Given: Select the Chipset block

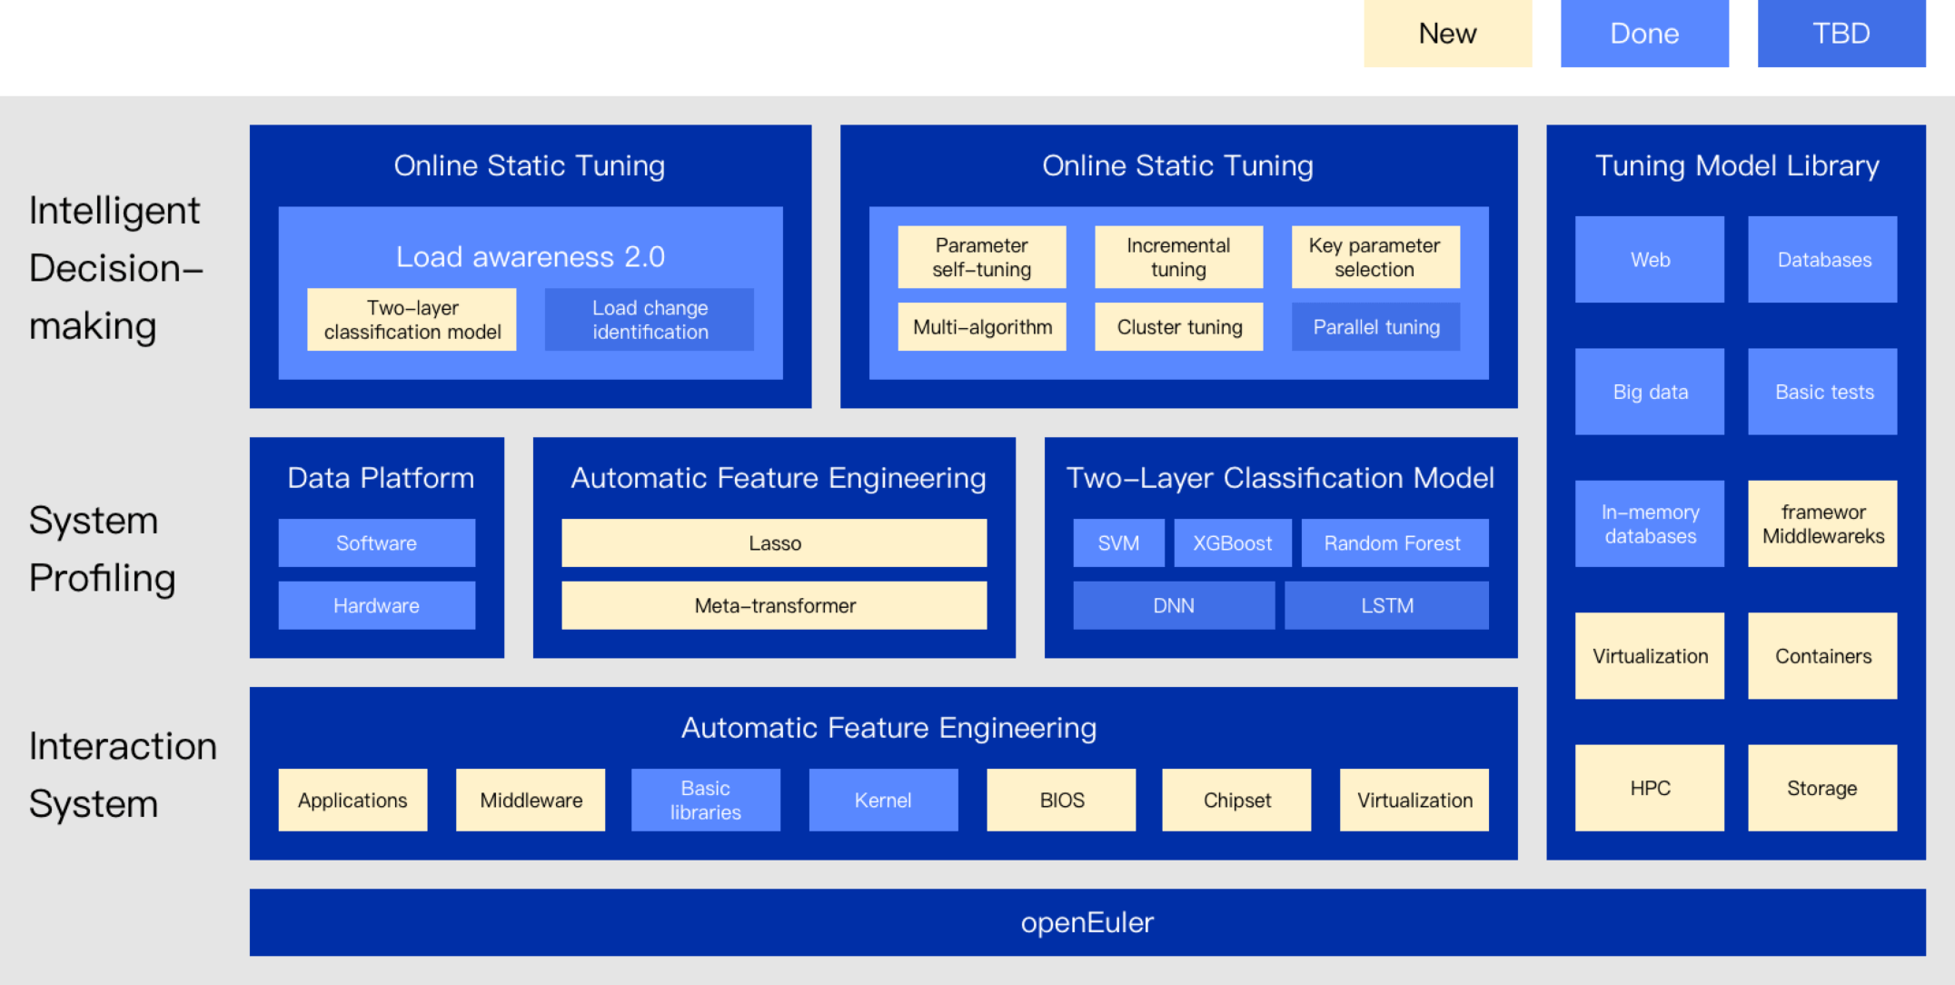Looking at the screenshot, I should click(x=1236, y=801).
